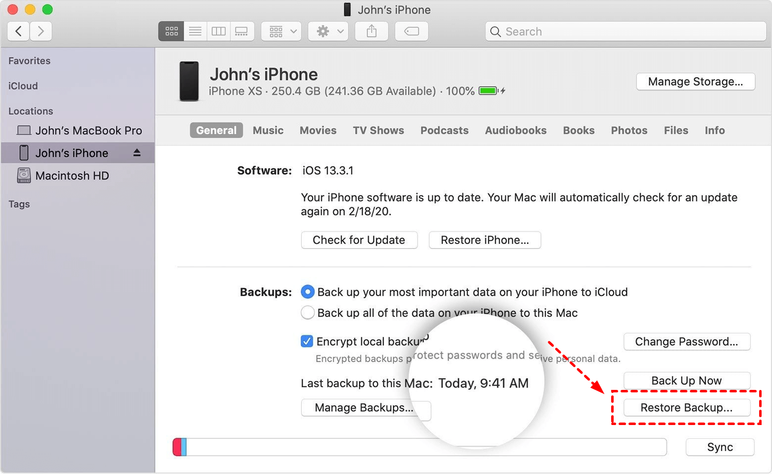Switch to the Podcasts tab
Viewport: 772px width, 474px height.
point(444,130)
